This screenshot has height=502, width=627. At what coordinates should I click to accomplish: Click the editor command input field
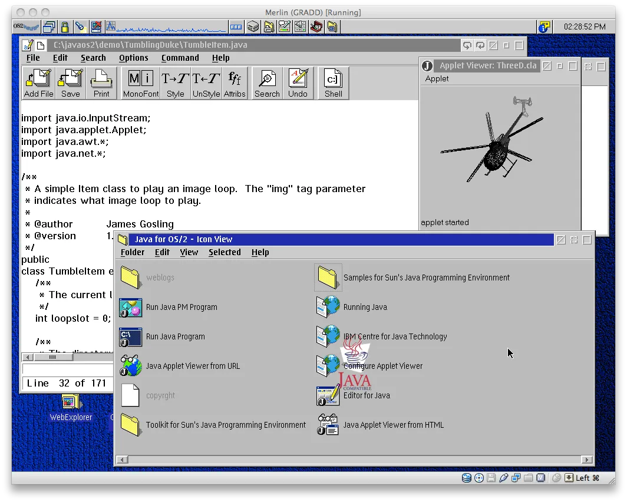click(68, 369)
